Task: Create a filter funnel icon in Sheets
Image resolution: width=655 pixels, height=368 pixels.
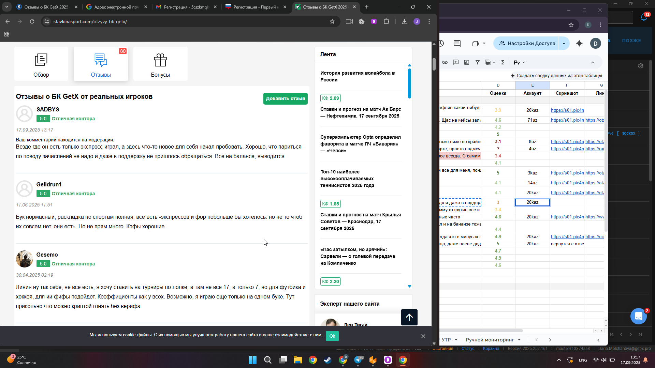Action: point(478,62)
